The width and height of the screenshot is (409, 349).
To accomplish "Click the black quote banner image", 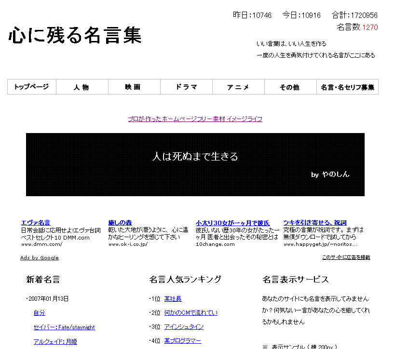I will tap(195, 164).
